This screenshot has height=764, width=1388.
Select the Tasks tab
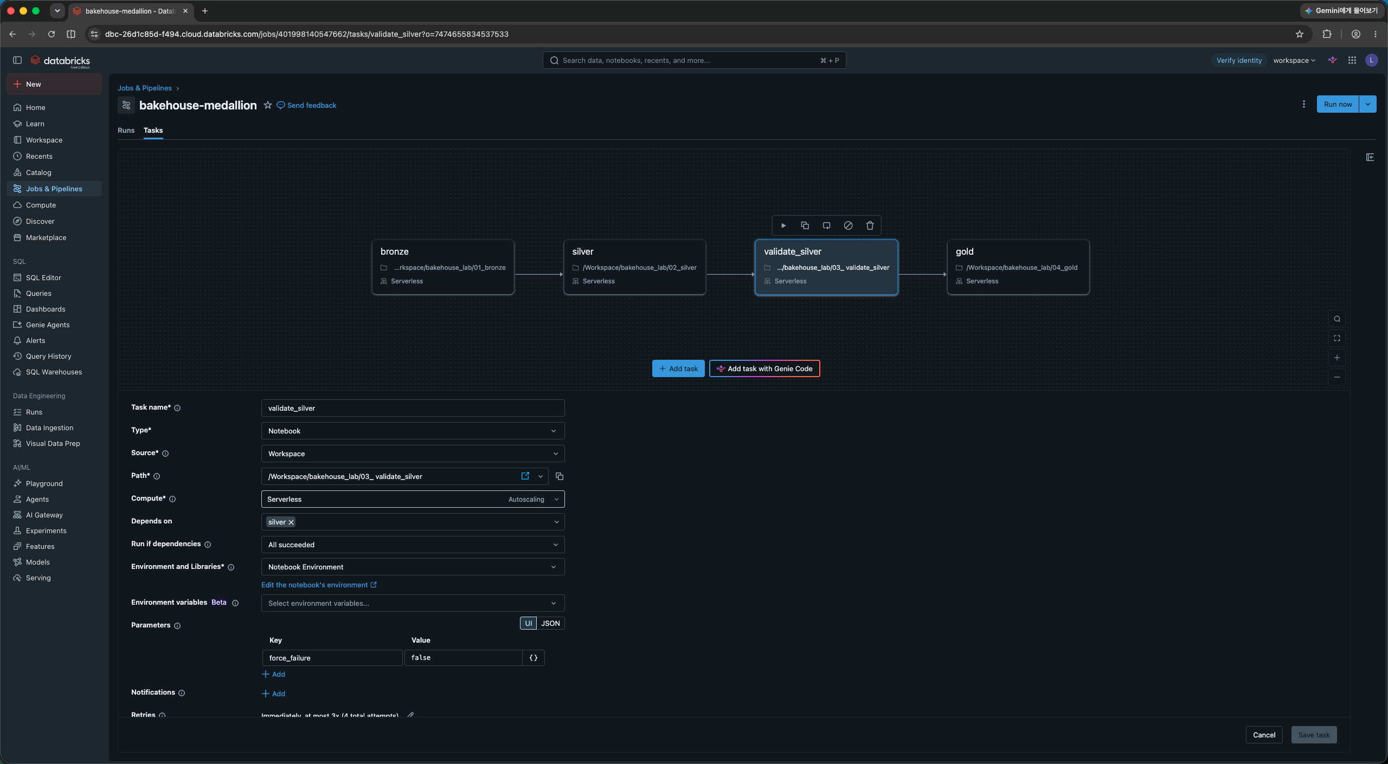coord(153,130)
